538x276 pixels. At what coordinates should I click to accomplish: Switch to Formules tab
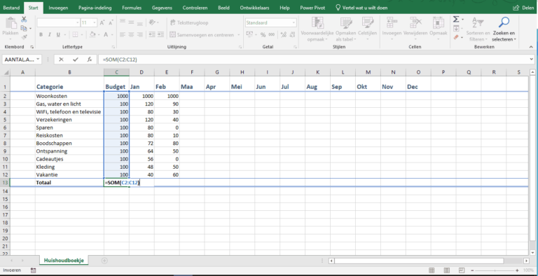coord(132,8)
